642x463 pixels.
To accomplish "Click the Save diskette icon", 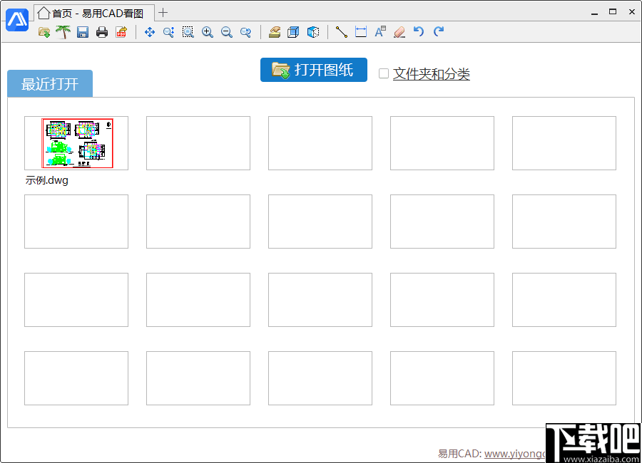I will point(82,32).
